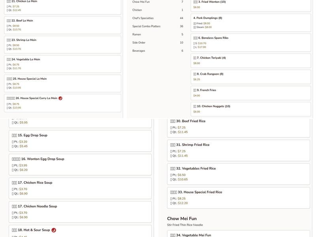This screenshot has width=316, height=237.
Task: Open the House Special Fried Rice item
Action: click(x=238, y=197)
